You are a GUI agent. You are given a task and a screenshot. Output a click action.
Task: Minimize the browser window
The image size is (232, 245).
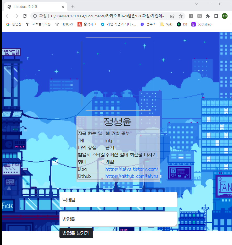pyautogui.click(x=209, y=4)
